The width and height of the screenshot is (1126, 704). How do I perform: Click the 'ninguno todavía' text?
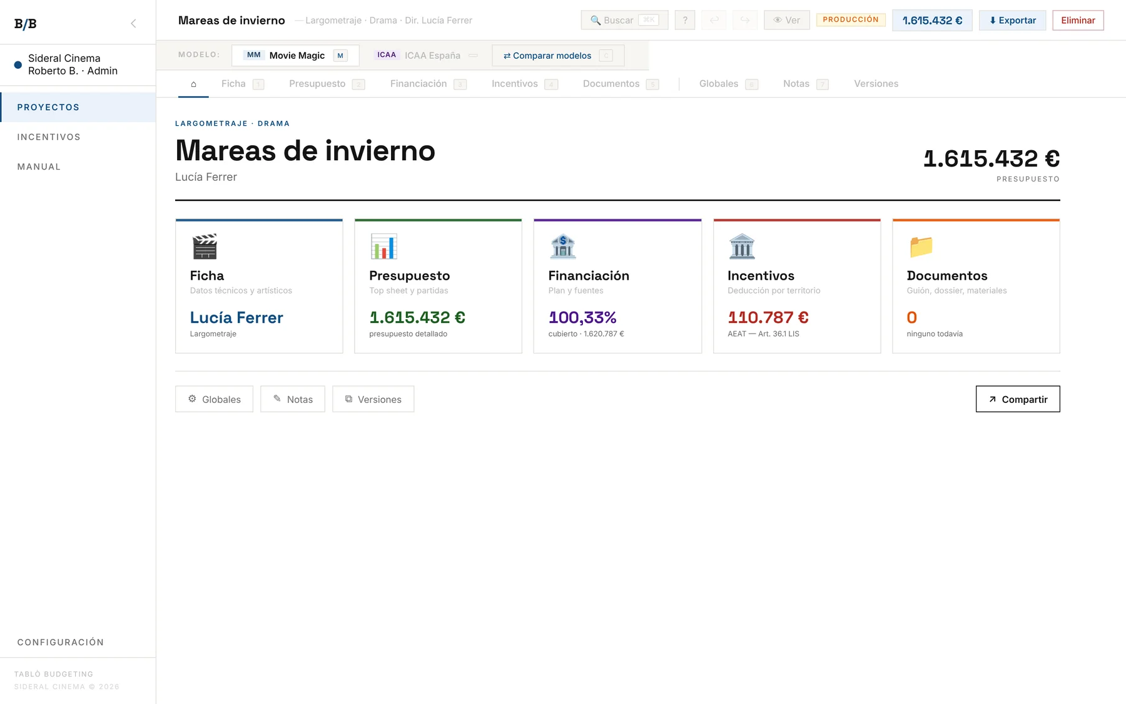point(935,334)
